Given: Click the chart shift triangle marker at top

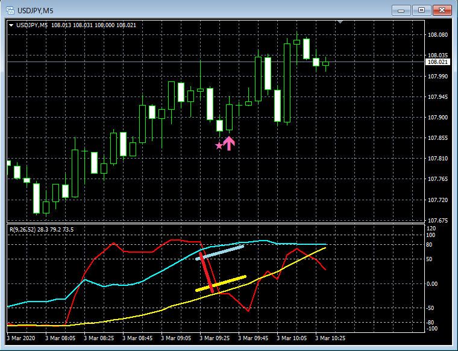Looking at the screenshot, I should [340, 22].
